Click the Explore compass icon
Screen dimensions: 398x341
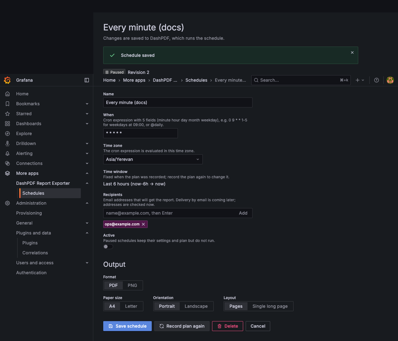click(7, 134)
